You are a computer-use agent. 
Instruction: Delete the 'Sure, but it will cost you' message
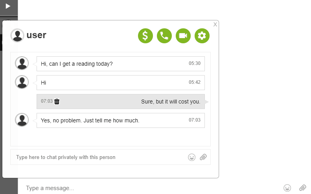57,102
